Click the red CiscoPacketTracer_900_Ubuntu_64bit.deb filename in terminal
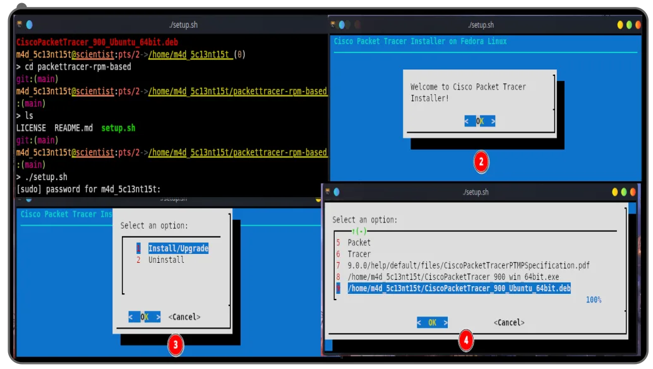This screenshot has width=653, height=369. 97,42
